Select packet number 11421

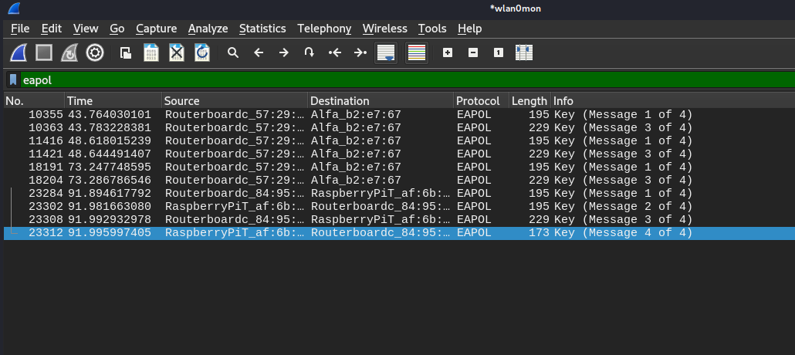[399, 154]
